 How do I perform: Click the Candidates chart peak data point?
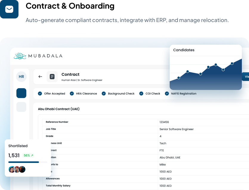tap(232, 63)
